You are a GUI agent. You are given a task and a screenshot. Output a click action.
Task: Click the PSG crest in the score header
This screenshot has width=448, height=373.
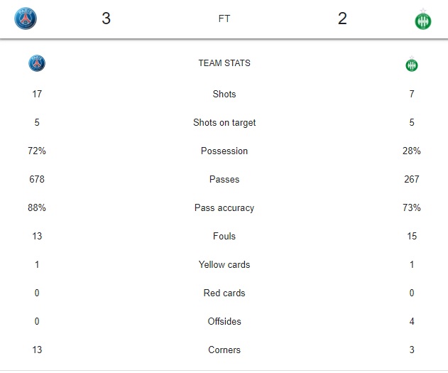pos(26,18)
